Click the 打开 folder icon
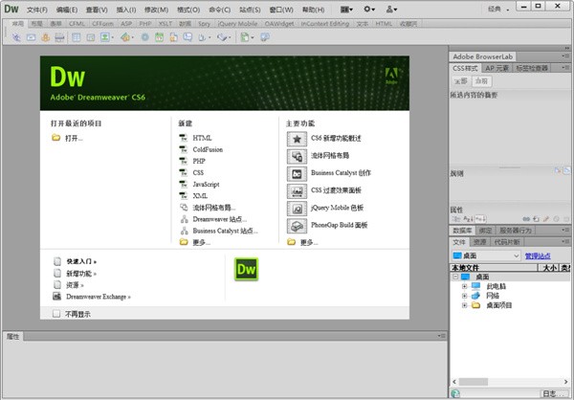Viewport: 574px width, 400px height. pyautogui.click(x=56, y=139)
